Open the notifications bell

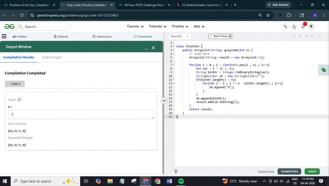point(303,26)
